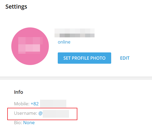
Task: Click the Settings page heading
Action: 16,7
